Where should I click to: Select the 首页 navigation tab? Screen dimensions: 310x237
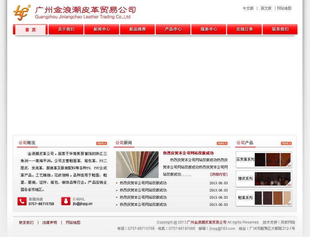click(30, 29)
